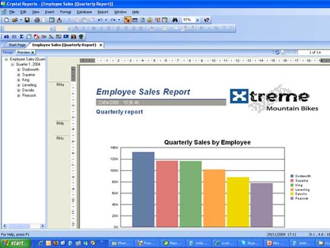This screenshot has width=330, height=248.
Task: Click the Insert Map globe icon
Action: [81, 36]
